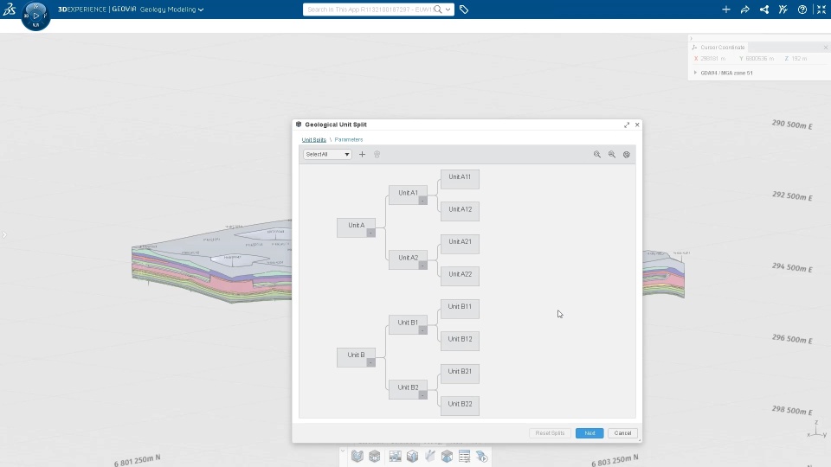Click the Reset Splits button

(x=550, y=433)
